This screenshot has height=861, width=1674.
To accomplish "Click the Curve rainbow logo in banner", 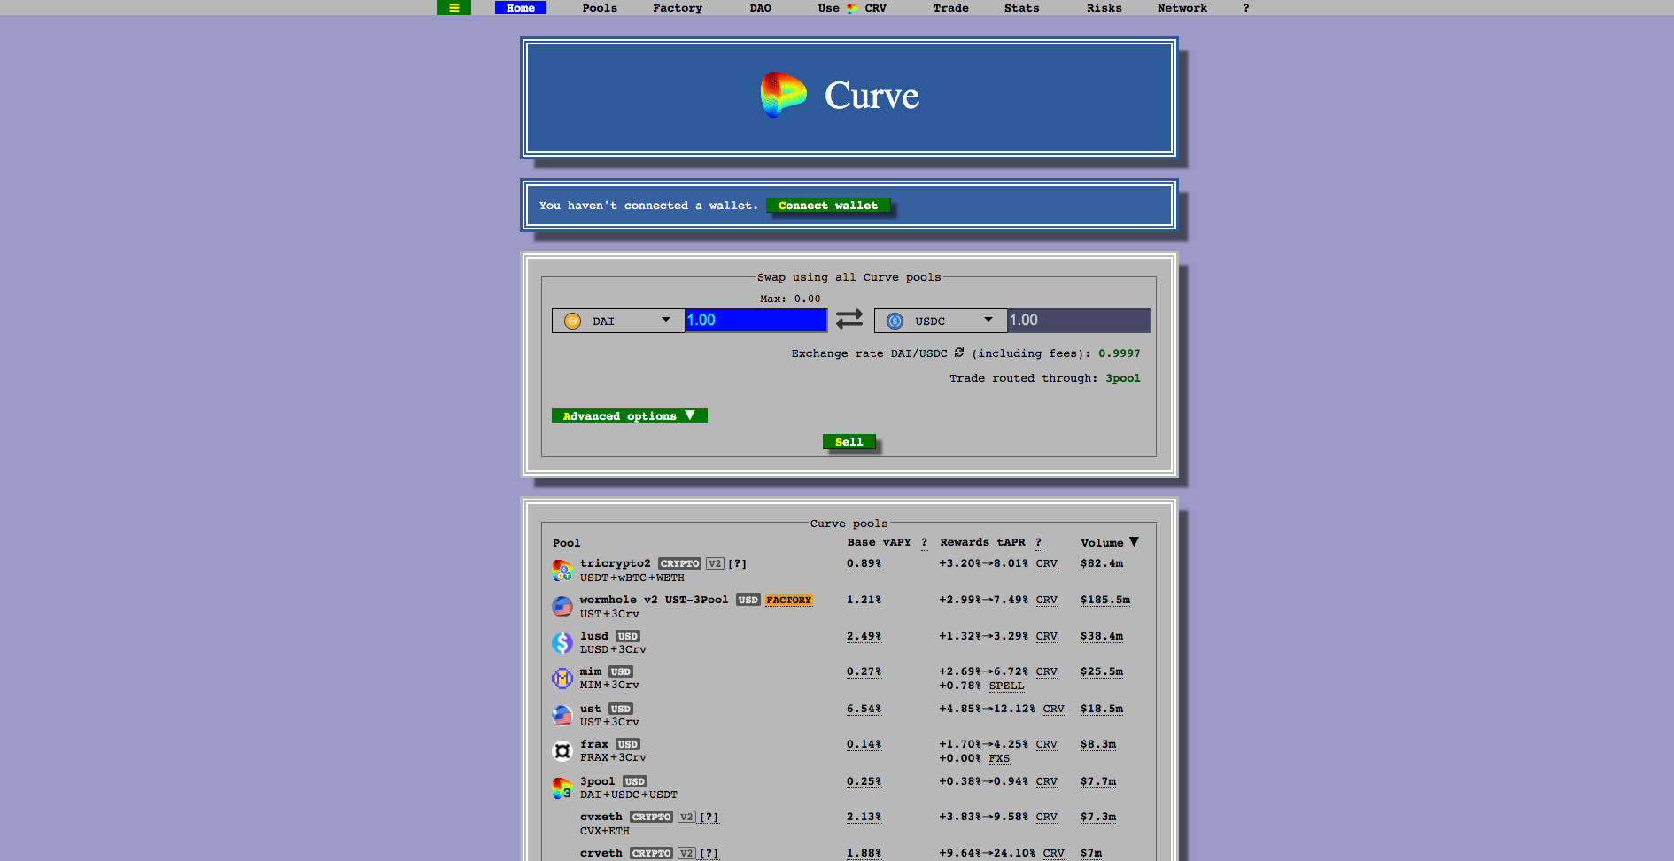I will click(784, 95).
